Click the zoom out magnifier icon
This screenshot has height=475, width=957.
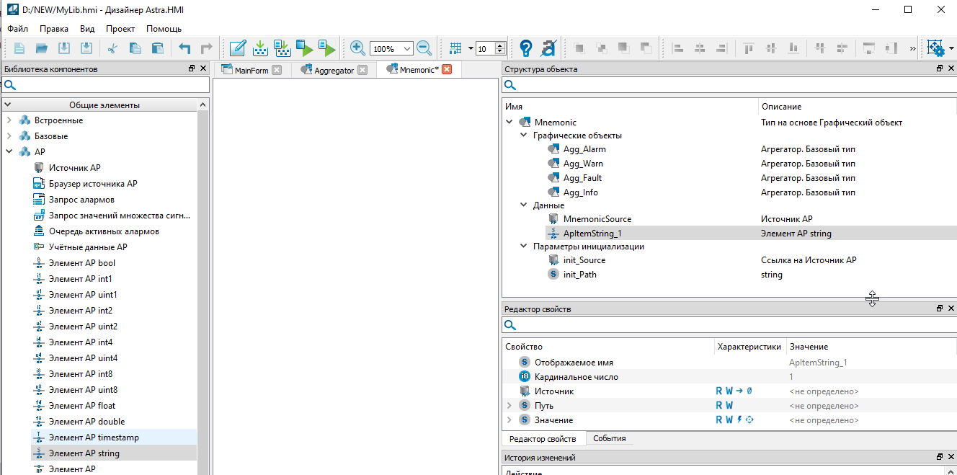424,48
